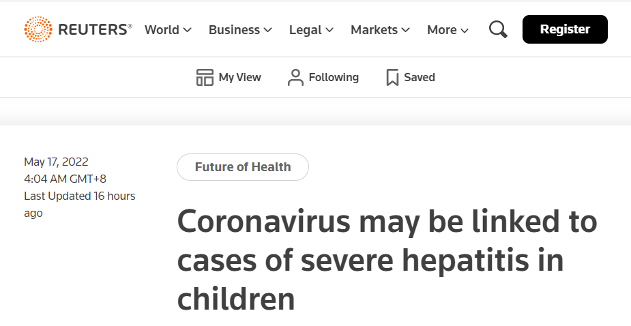This screenshot has height=326, width=631.
Task: Click the My View layout icon
Action: click(205, 77)
